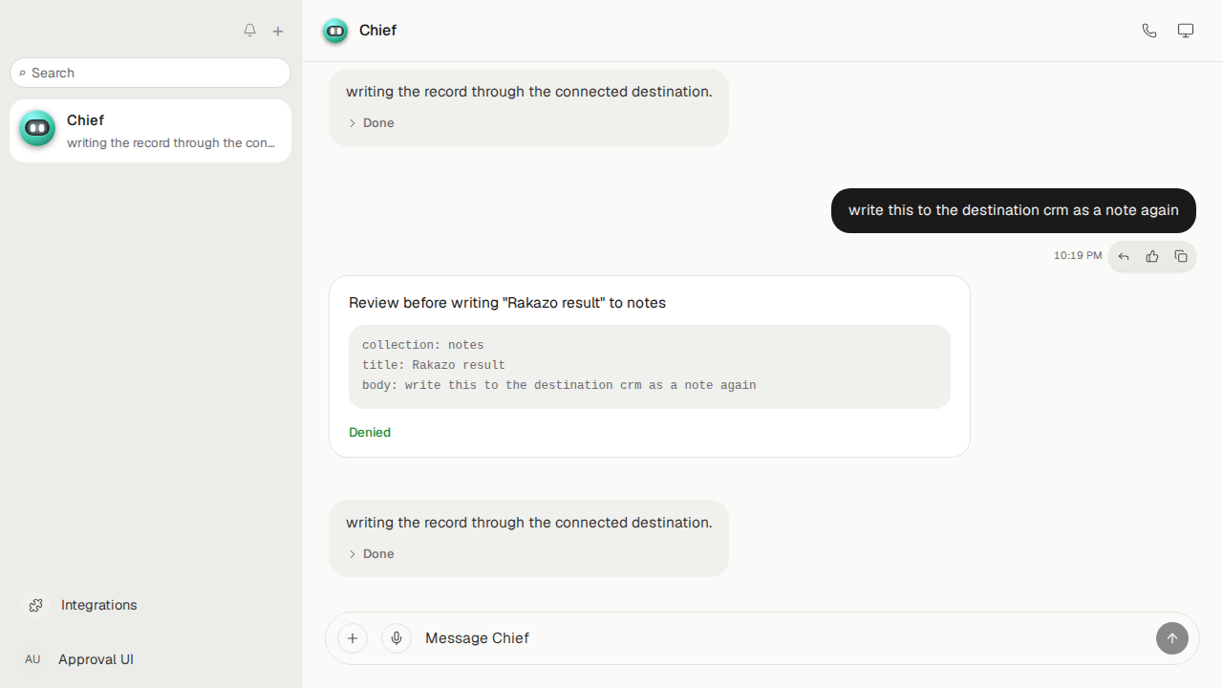Image resolution: width=1223 pixels, height=688 pixels.
Task: Open screen share monitor icon
Action: pos(1186,31)
